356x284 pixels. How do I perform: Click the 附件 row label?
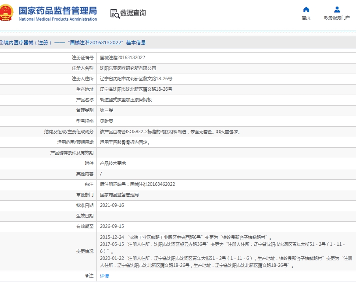pyautogui.click(x=89, y=163)
